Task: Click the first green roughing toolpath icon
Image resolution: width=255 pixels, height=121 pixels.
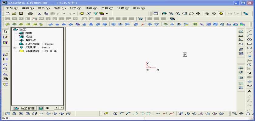Action: point(8,24)
